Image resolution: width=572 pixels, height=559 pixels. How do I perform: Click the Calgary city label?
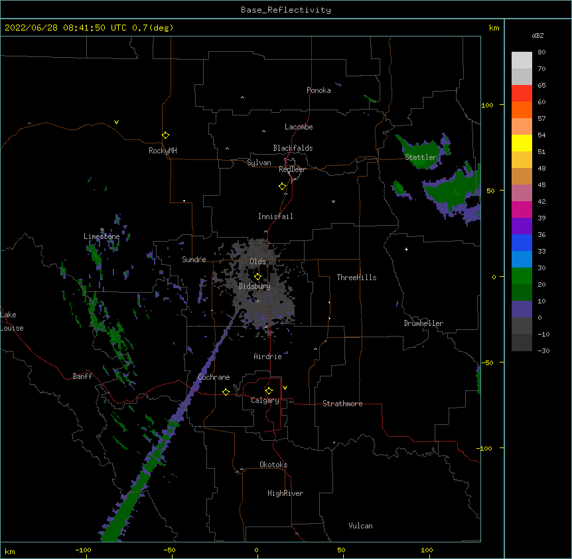(x=265, y=400)
